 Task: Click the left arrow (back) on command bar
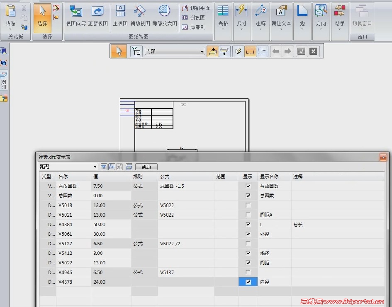pos(275,51)
